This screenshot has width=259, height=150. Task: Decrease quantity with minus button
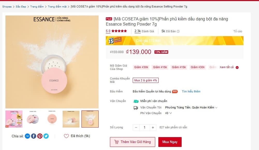136,127
